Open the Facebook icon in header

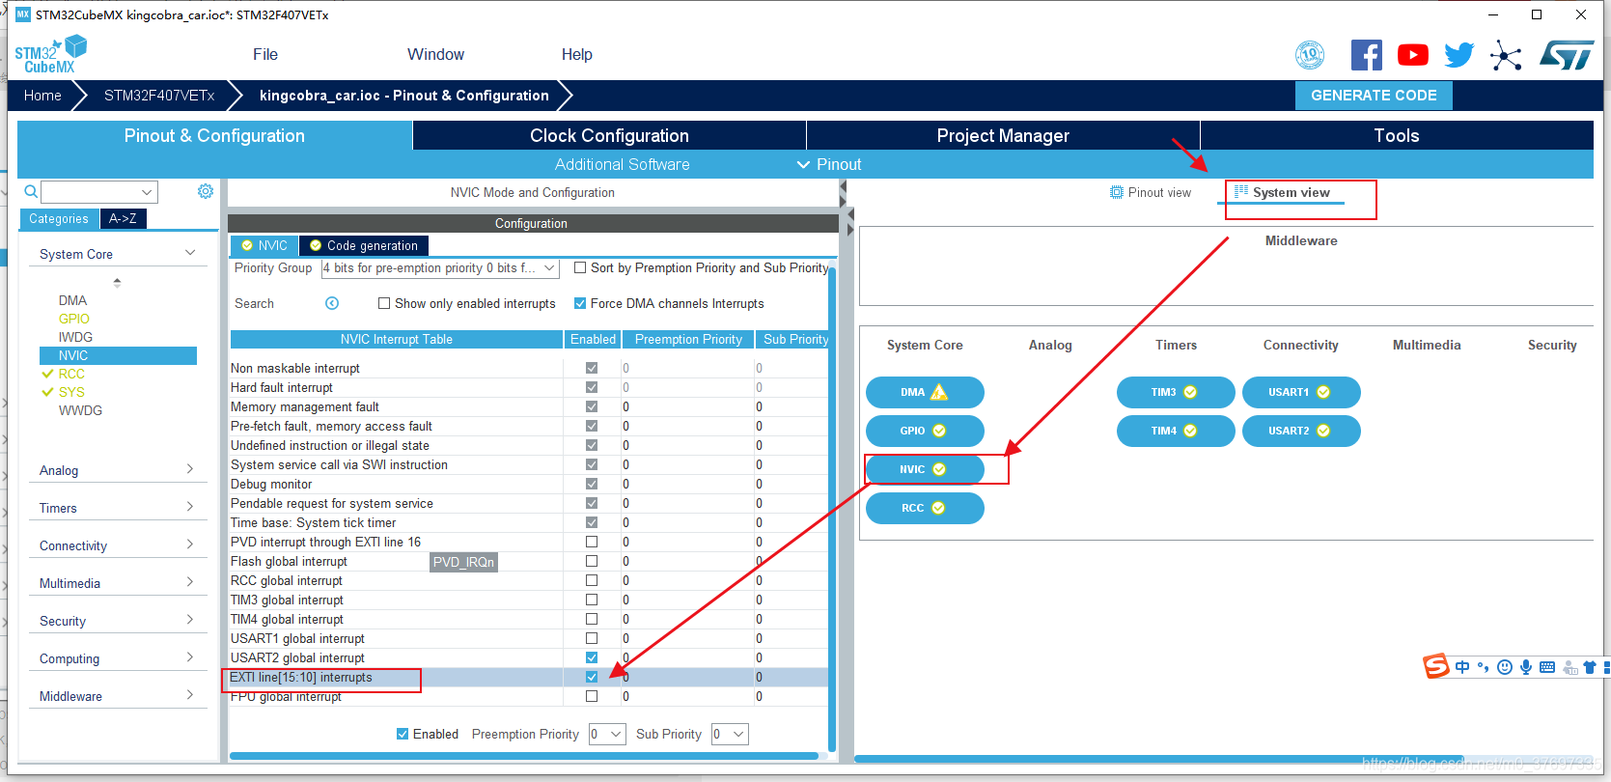pyautogui.click(x=1366, y=55)
